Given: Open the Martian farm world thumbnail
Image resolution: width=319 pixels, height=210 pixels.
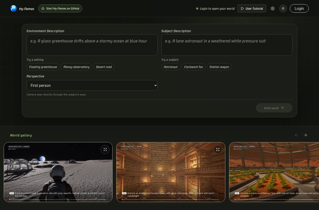Looking at the screenshot, I should (274, 172).
